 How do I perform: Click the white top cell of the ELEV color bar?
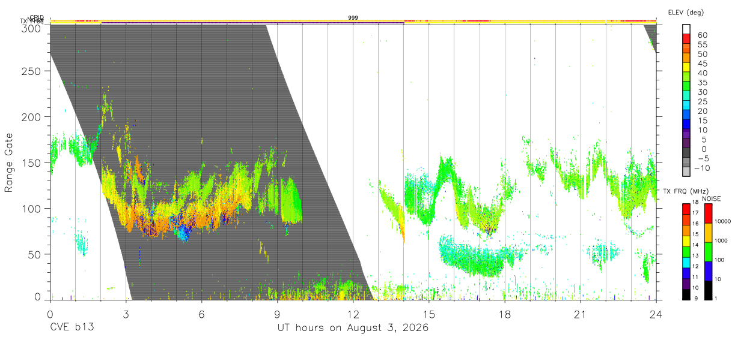click(x=686, y=29)
